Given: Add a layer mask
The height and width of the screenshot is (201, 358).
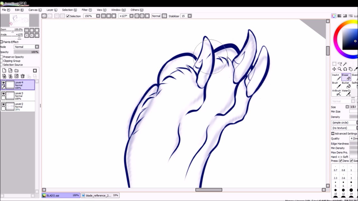Looking at the screenshot, I should click(35, 71).
